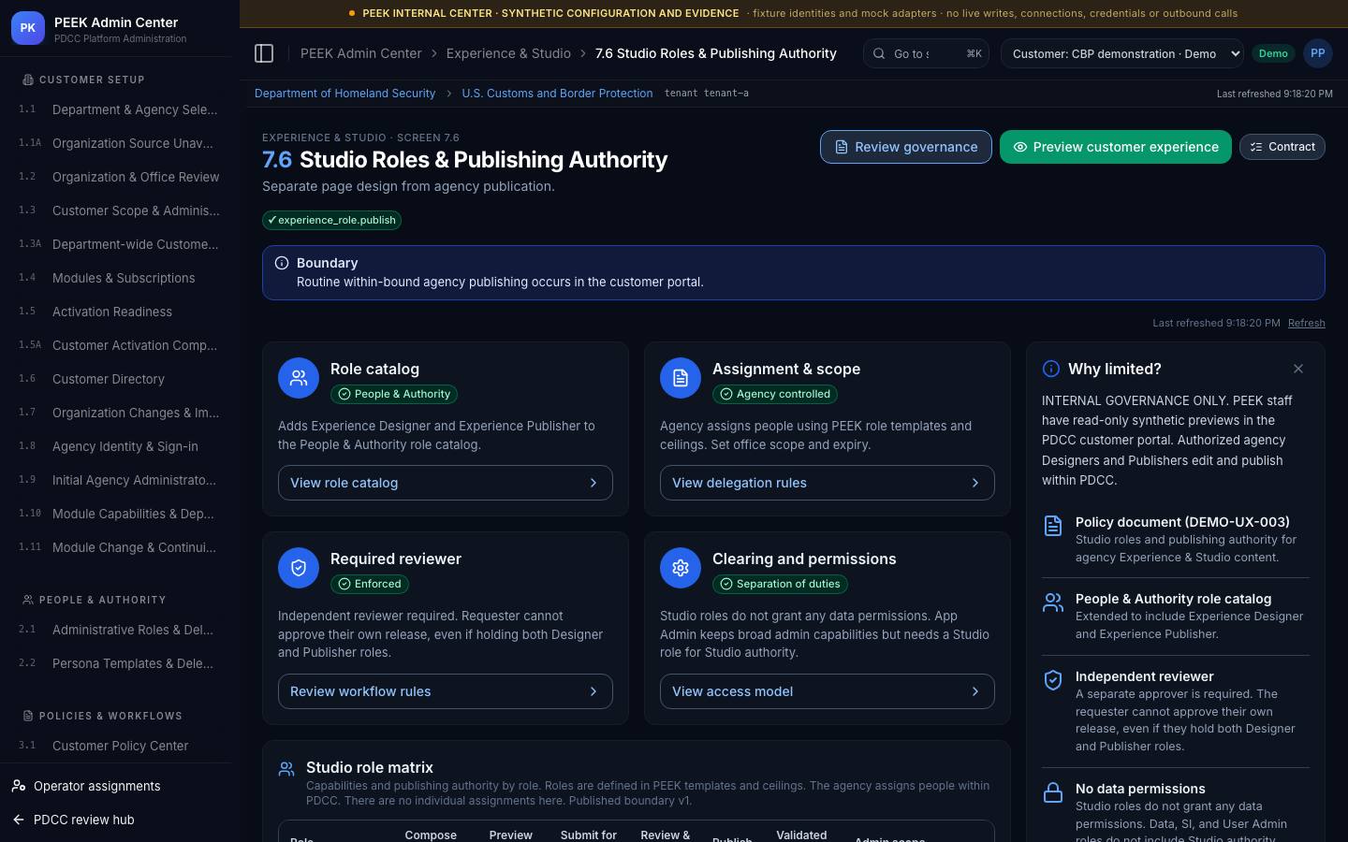
Task: Click the Demo environment badge
Action: pos(1273,53)
